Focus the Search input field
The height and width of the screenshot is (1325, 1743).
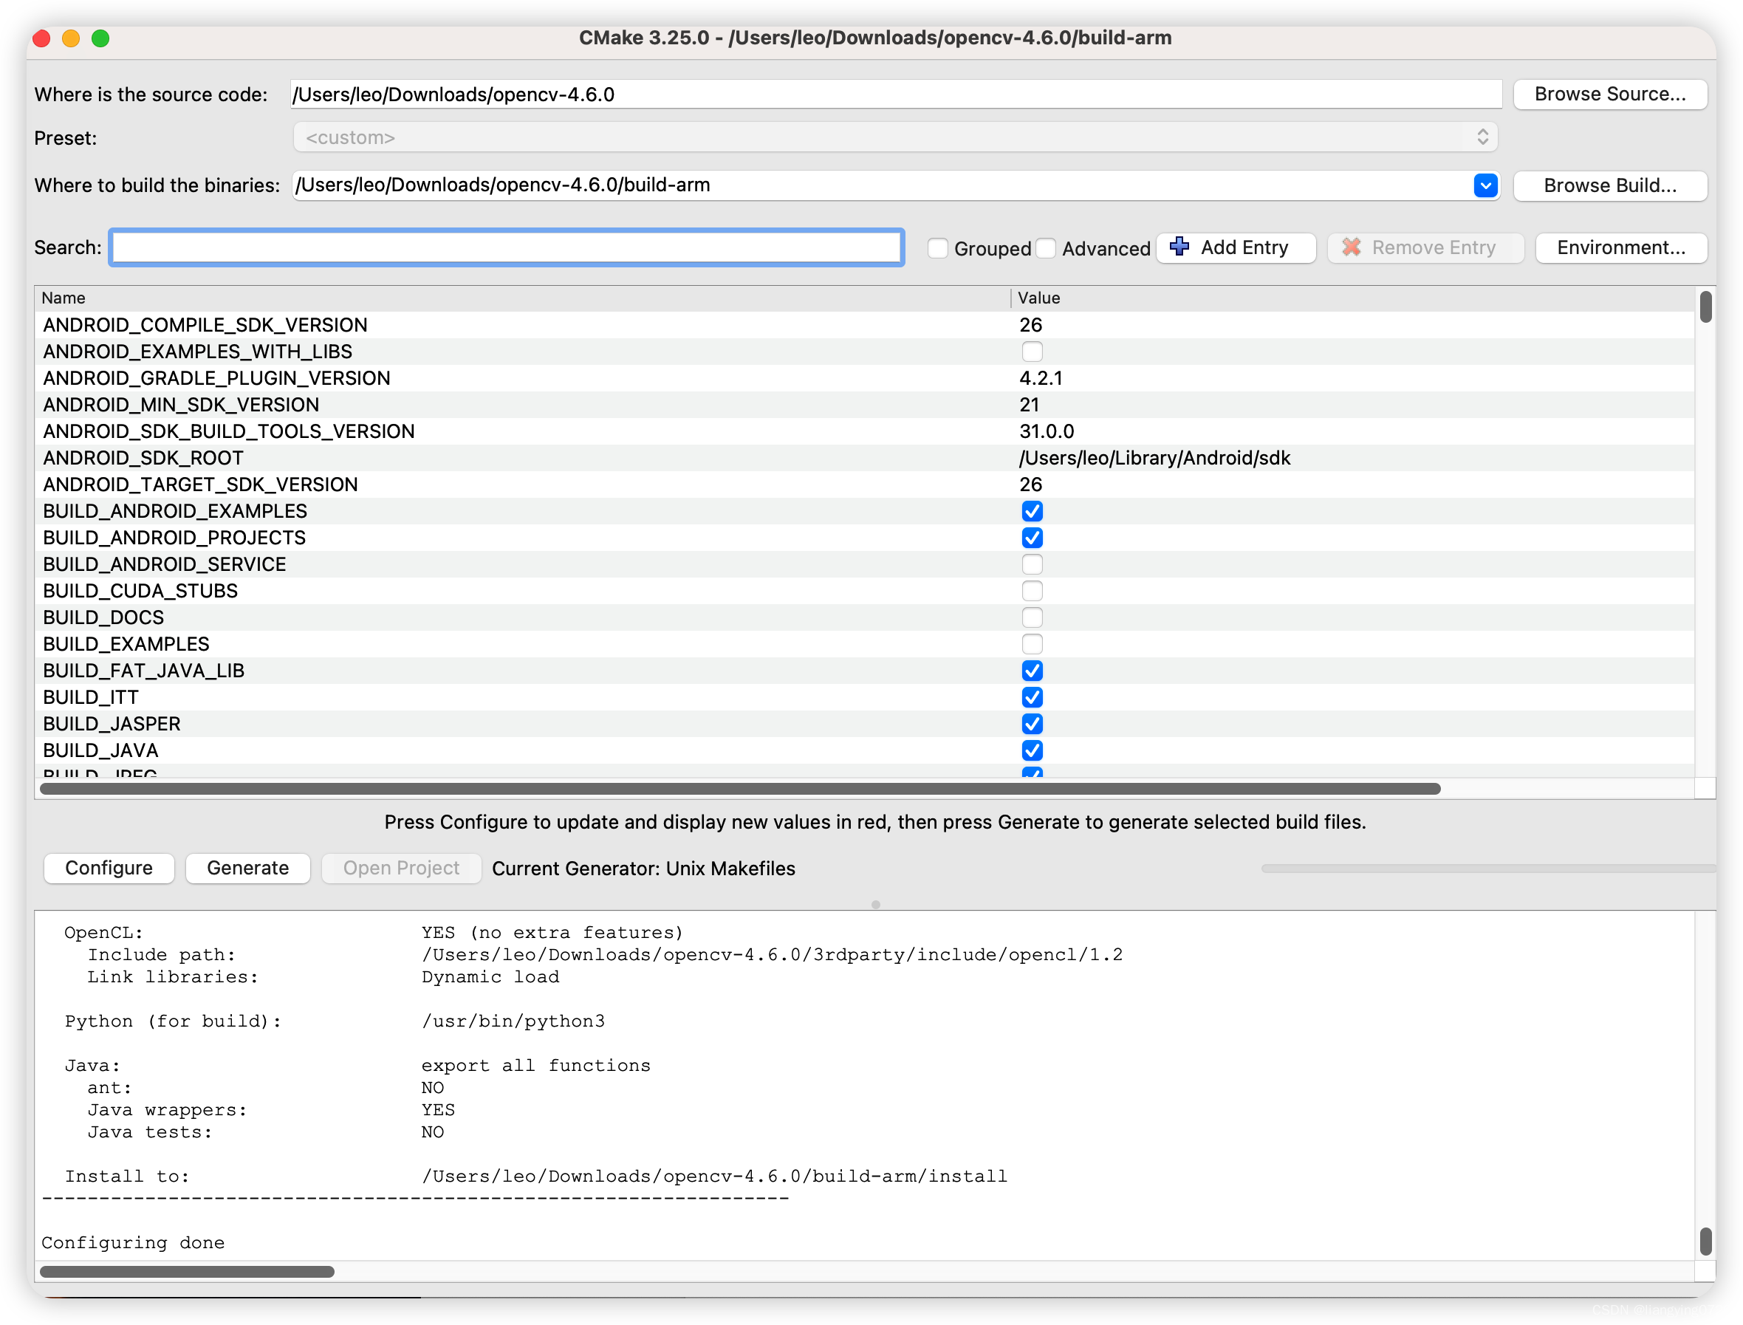(507, 247)
